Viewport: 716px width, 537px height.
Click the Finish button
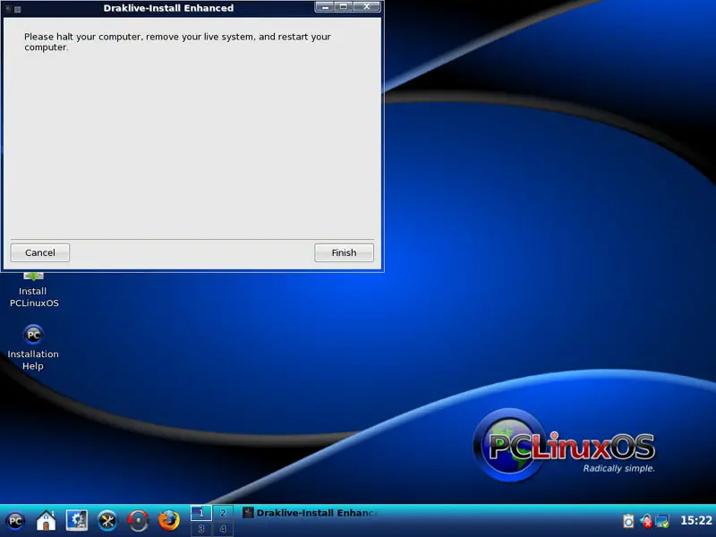coord(344,253)
